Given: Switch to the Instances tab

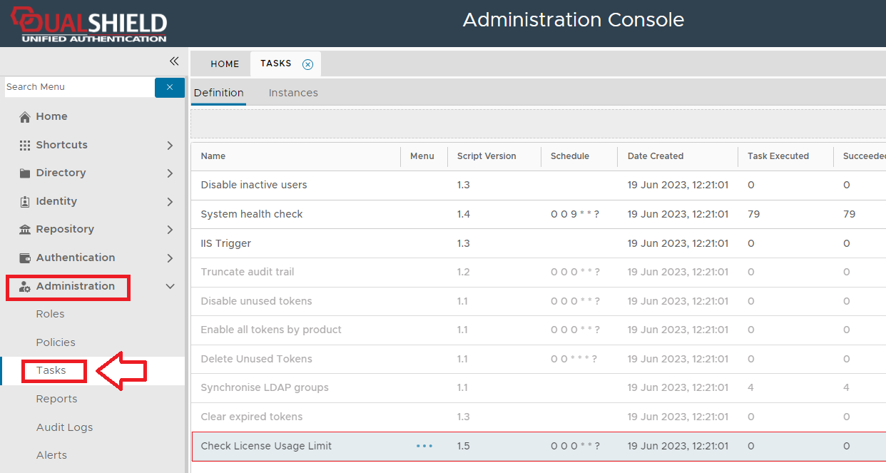Looking at the screenshot, I should [x=293, y=93].
